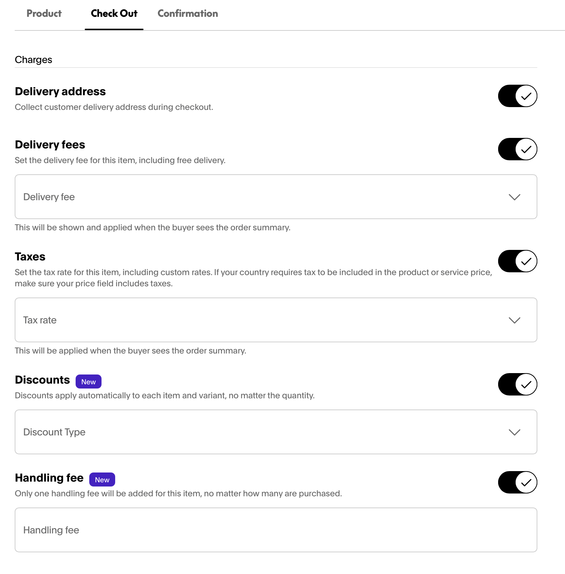This screenshot has height=574, width=565.
Task: Expand the Tax rate dropdown
Action: [x=276, y=320]
